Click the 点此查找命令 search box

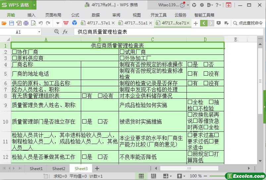(x=248, y=23)
